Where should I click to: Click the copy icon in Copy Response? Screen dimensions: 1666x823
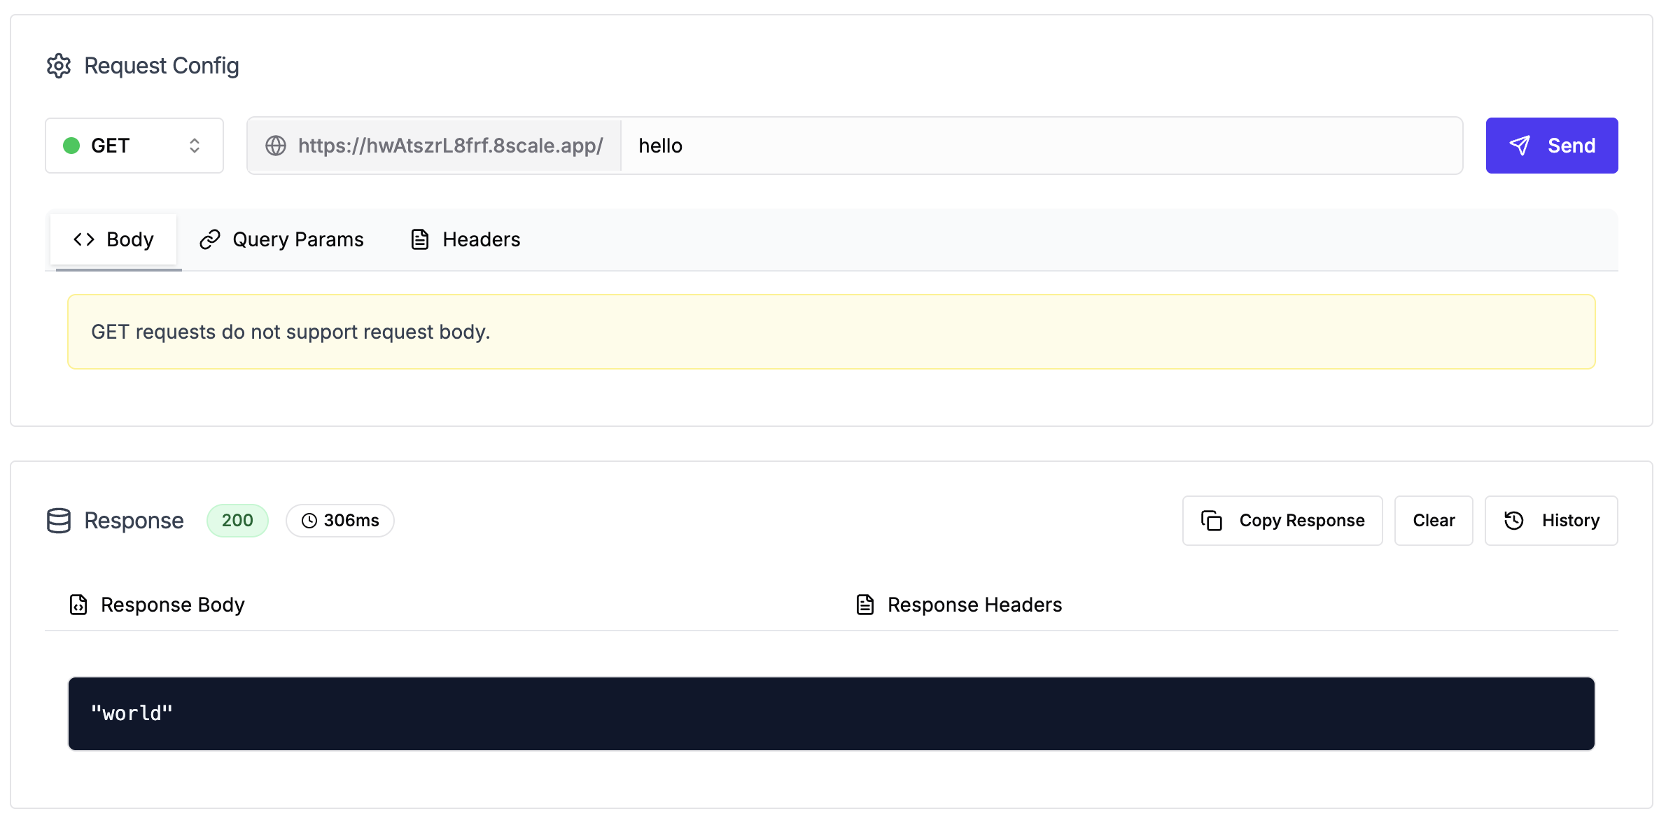point(1212,521)
